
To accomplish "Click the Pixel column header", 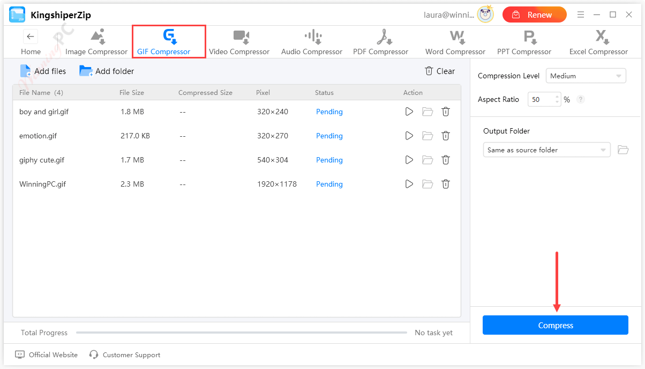I will (x=263, y=92).
